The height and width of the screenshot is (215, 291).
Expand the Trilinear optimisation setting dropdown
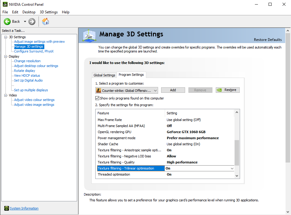(232, 168)
